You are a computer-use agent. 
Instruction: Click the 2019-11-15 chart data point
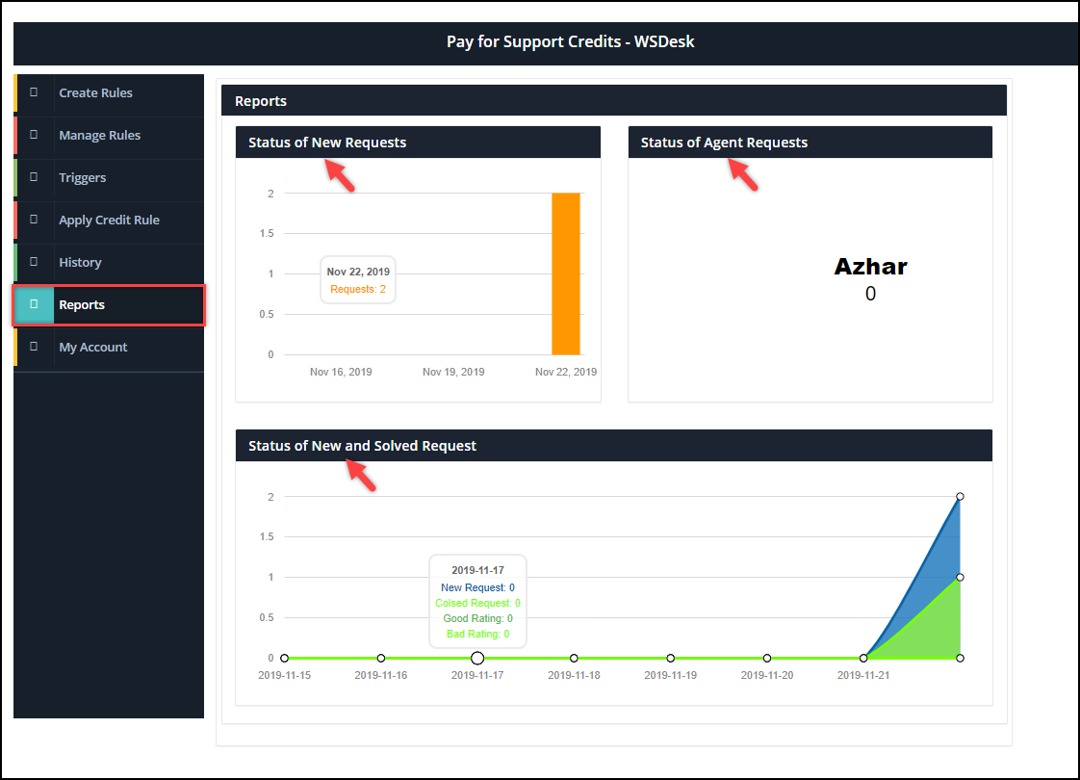[x=285, y=658]
